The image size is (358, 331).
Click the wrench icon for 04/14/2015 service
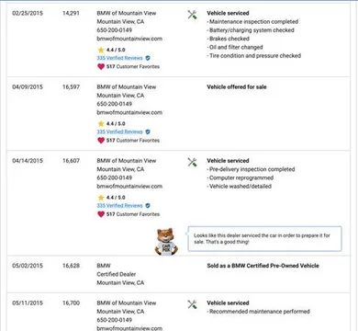[x=192, y=162]
